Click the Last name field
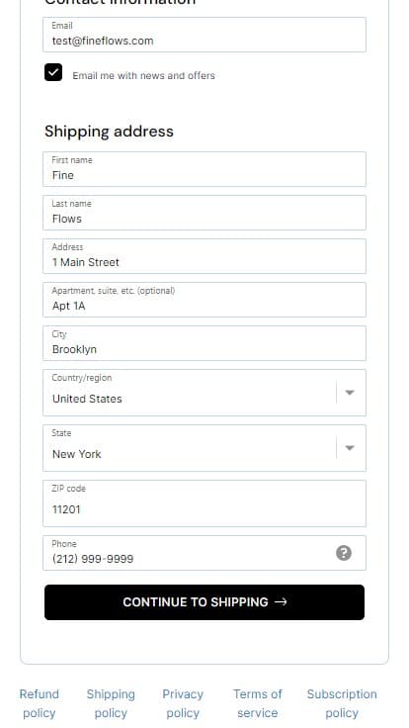 click(x=204, y=213)
